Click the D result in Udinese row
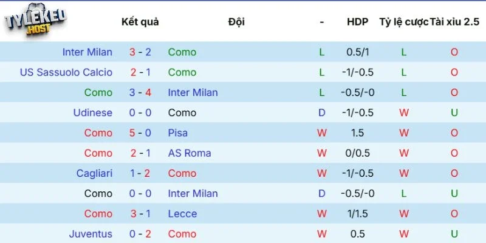Viewport: 486px width, 243px height. (x=322, y=112)
